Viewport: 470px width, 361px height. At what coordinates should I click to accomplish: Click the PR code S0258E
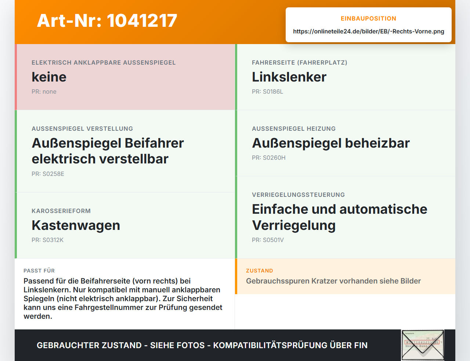pyautogui.click(x=48, y=174)
